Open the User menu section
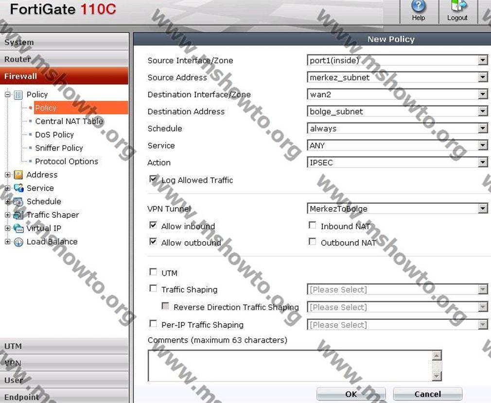 point(64,380)
